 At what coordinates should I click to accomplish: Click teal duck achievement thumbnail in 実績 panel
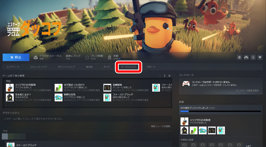(x=221, y=130)
